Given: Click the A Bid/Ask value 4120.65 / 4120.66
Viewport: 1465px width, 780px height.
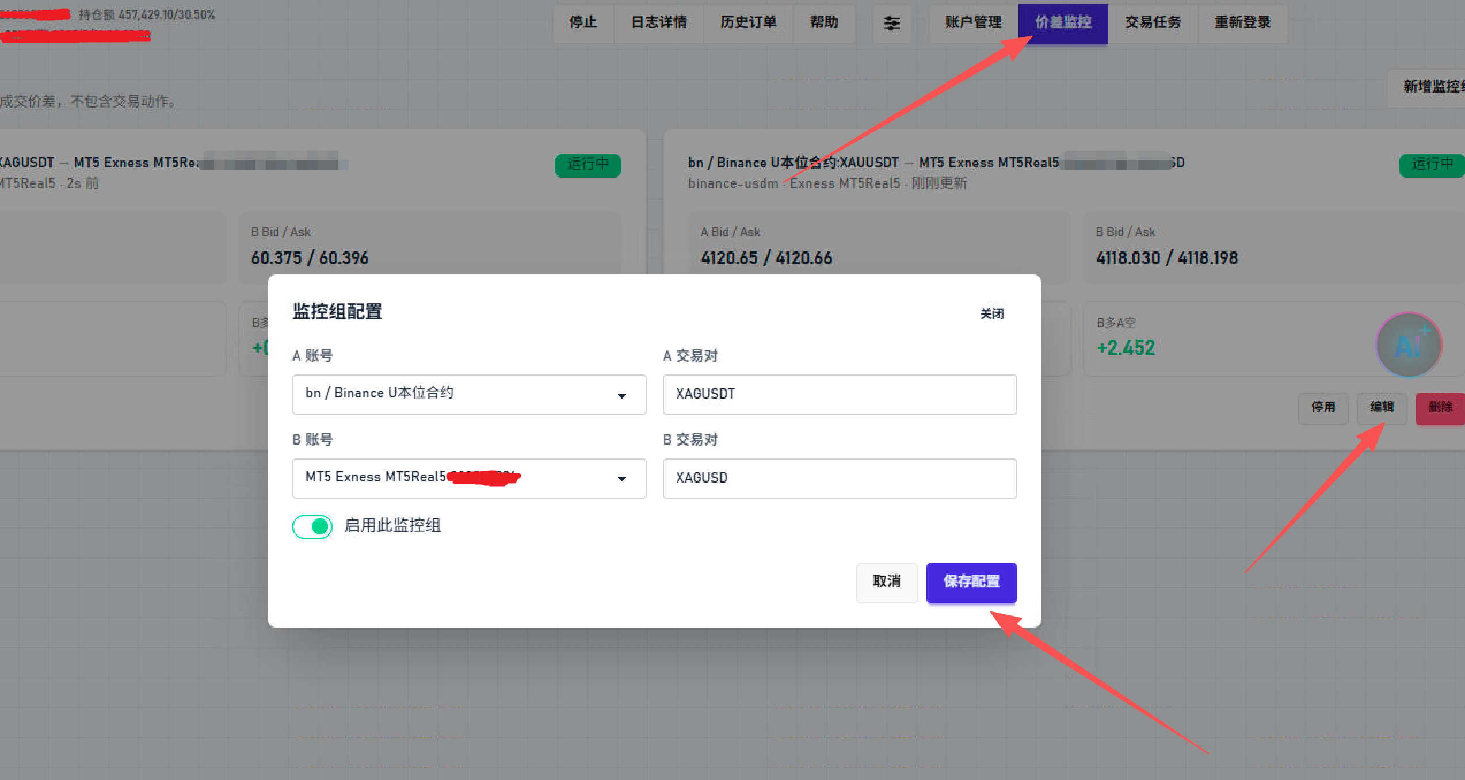Looking at the screenshot, I should (766, 258).
